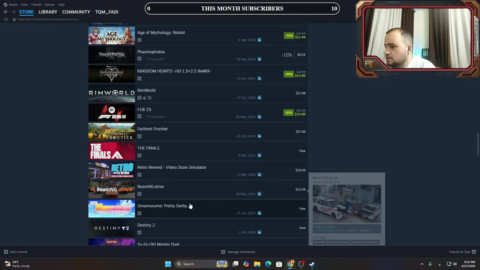
Task: Switch to Chrome in the taskbar
Action: pyautogui.click(x=290, y=264)
